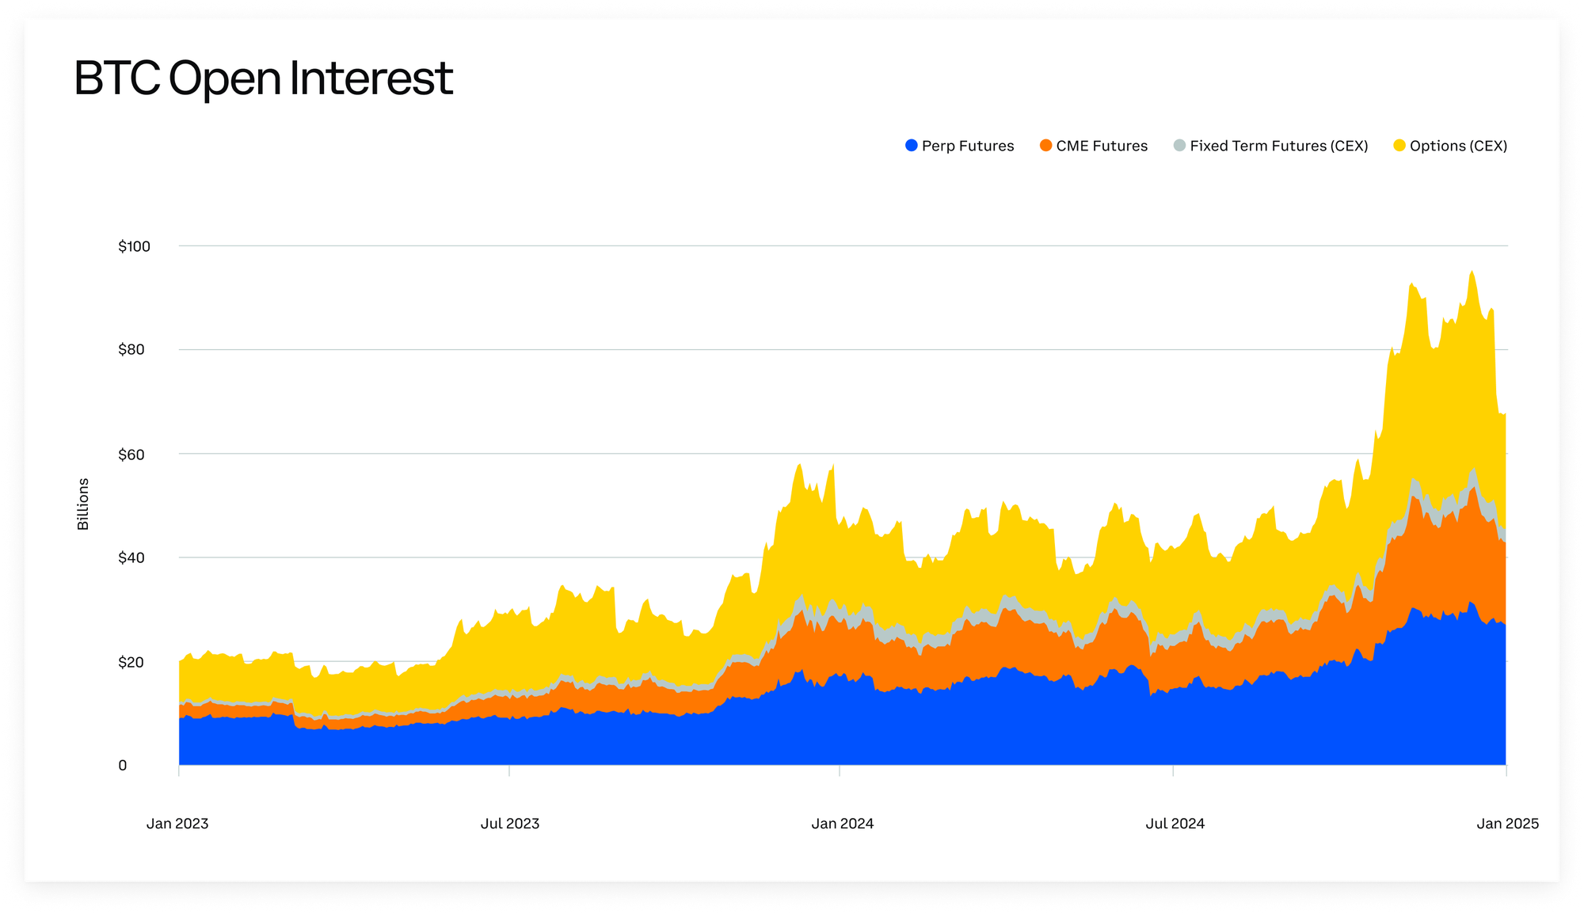Click the Jul 2023 x-axis label
The width and height of the screenshot is (1584, 913).
click(510, 824)
